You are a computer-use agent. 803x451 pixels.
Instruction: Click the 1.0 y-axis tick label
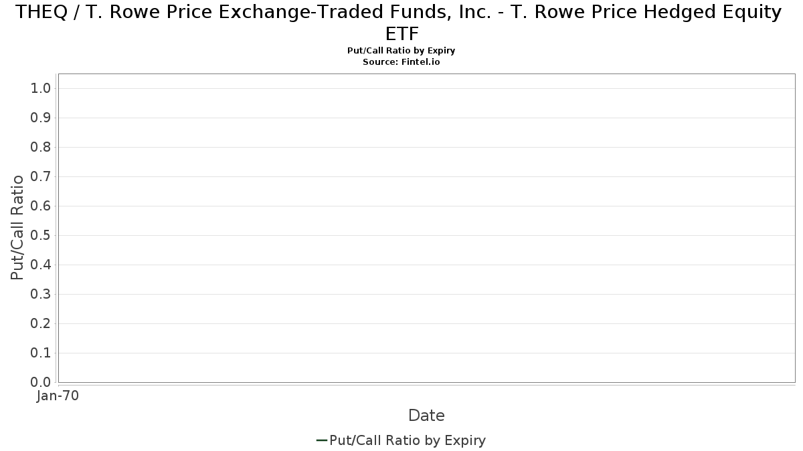(x=41, y=89)
